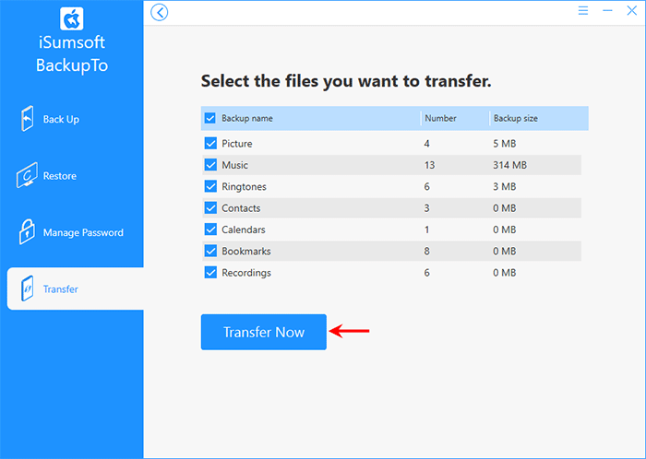Toggle the select-all Backup name checkbox
Screen dimensions: 646x459
(210, 119)
